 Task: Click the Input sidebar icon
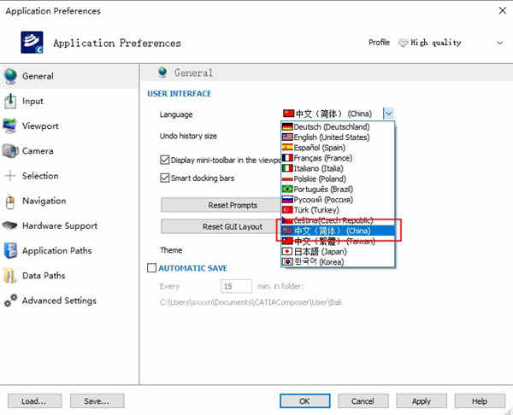point(10,101)
